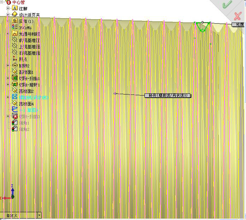This screenshot has width=246, height=220.
Task: Select the 倒角2 chamfer icon
Action: point(14,129)
